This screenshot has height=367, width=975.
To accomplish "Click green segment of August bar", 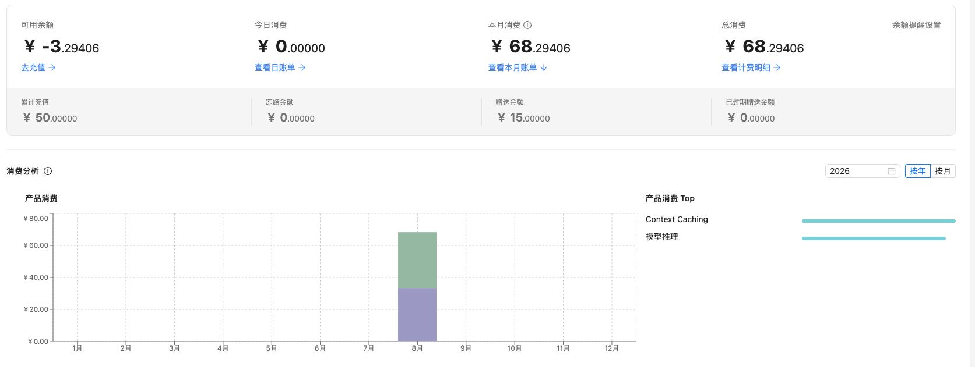I will (417, 261).
